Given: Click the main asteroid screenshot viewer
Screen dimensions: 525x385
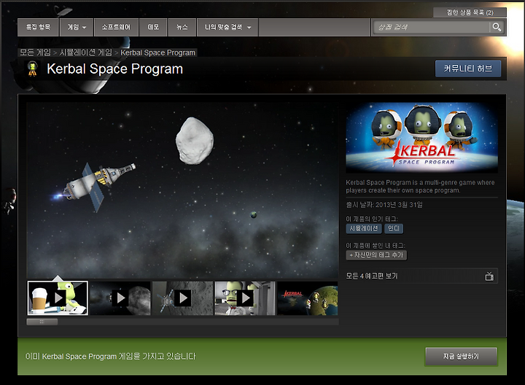Looking at the screenshot, I should coord(182,190).
